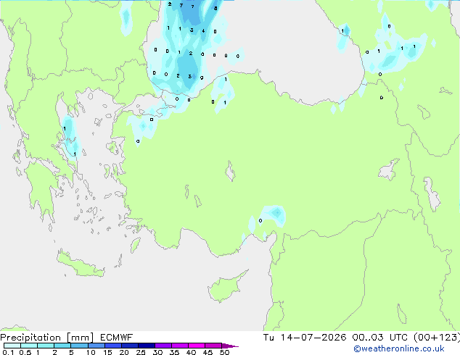The image size is (460, 355).
Task: Click the '25' legend tick label
Action: pyautogui.click(x=141, y=352)
